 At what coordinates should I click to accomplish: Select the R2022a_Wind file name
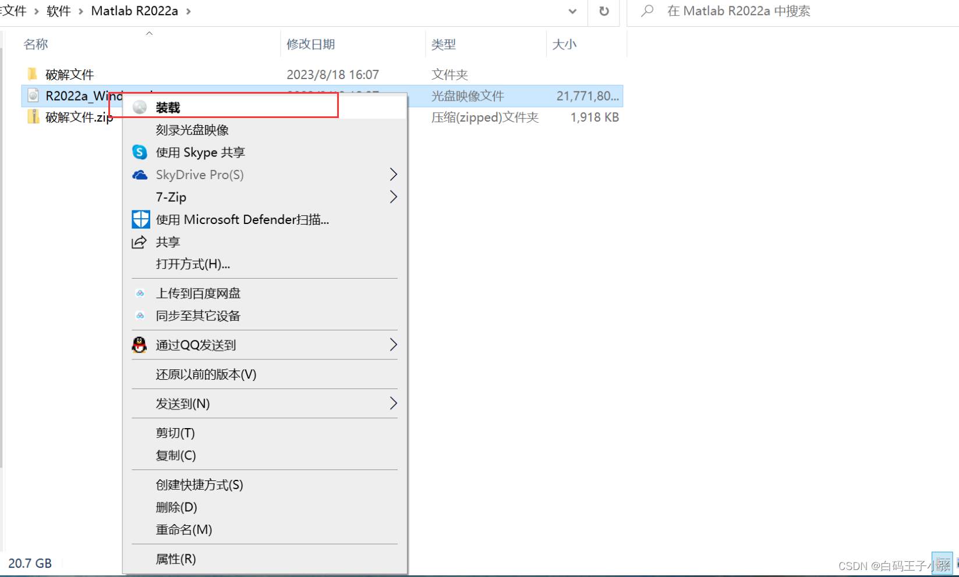coord(84,95)
